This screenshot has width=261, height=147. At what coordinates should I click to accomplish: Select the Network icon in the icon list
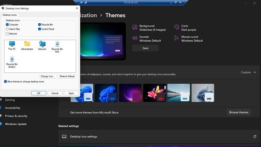[x=42, y=45]
